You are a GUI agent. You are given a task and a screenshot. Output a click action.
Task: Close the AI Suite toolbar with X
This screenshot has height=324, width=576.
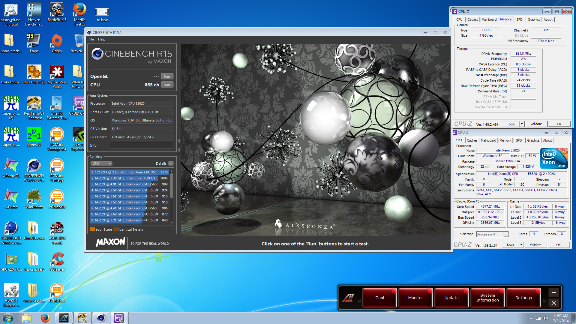coord(553,303)
